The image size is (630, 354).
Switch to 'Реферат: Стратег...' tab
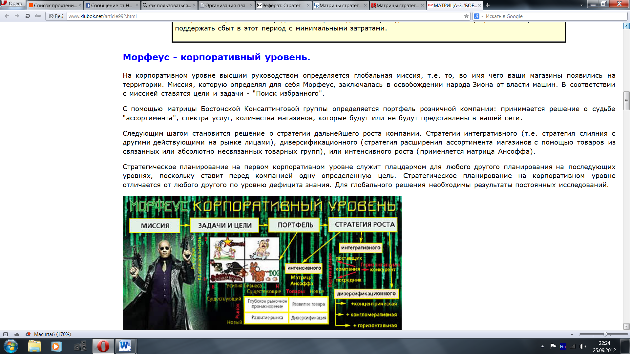[283, 5]
